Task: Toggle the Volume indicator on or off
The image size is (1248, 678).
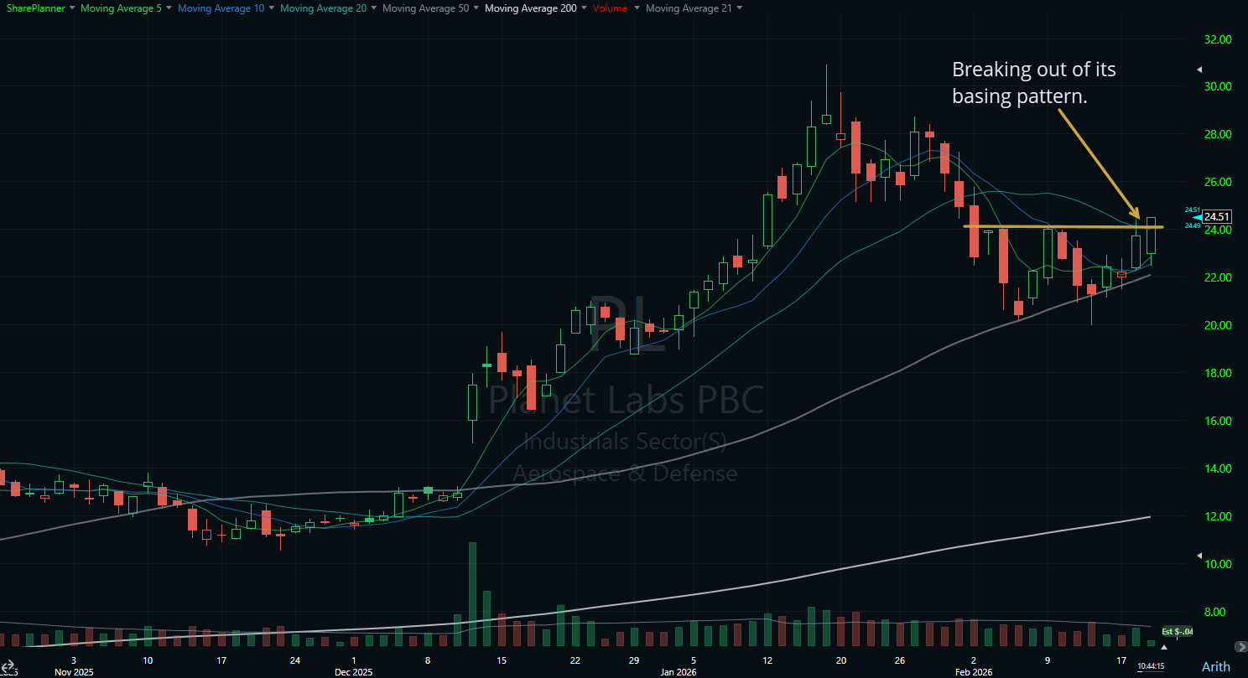Action: [609, 8]
